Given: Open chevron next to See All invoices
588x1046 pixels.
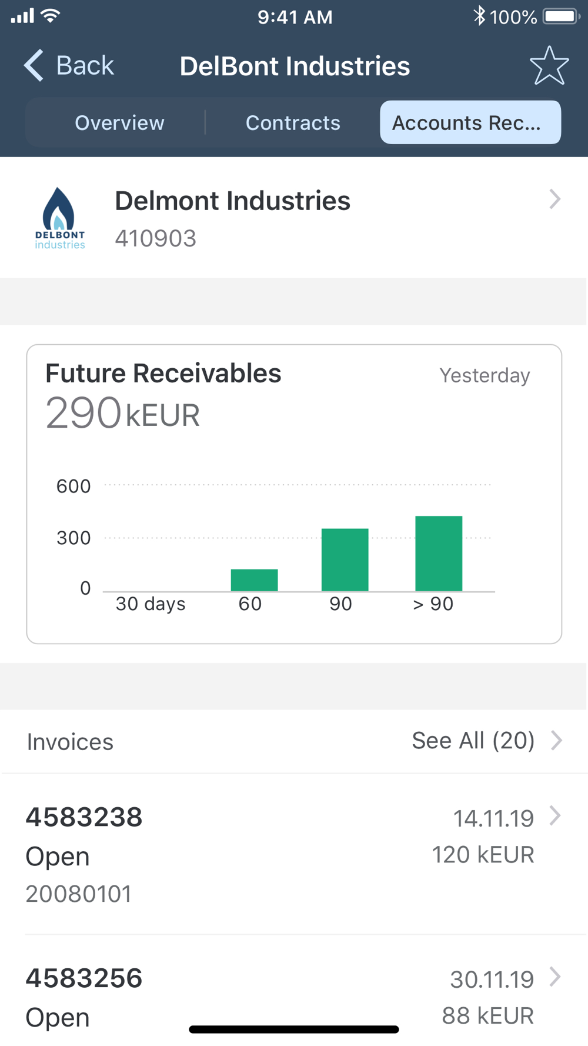Looking at the screenshot, I should click(556, 740).
